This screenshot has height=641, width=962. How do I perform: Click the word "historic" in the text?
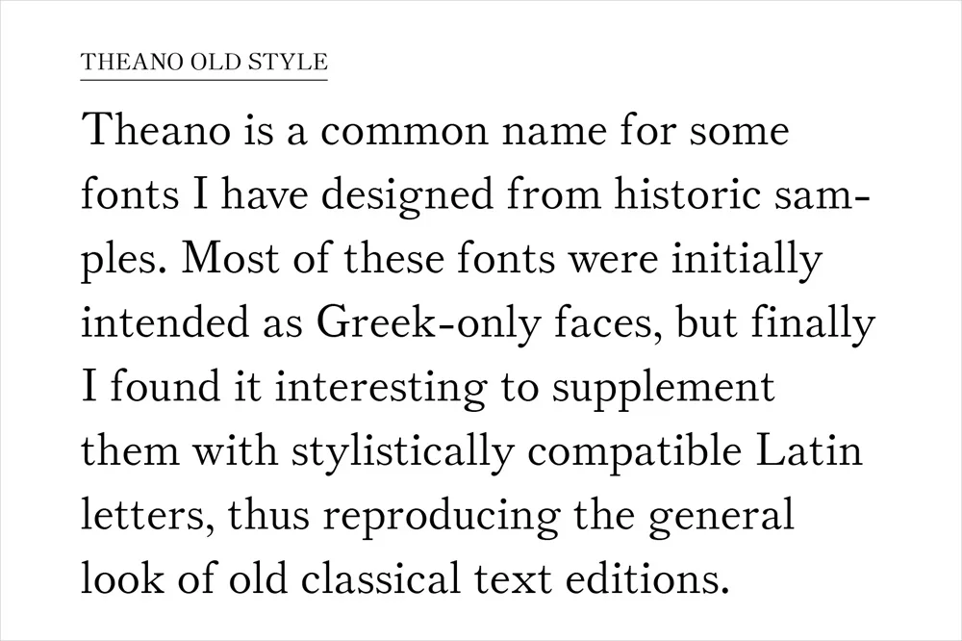pos(699,195)
